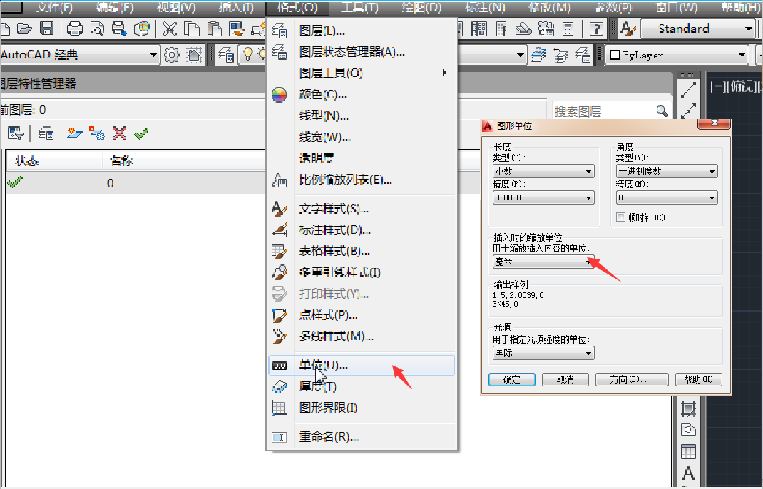Toggle the 顺时针 (clockwise) checkbox
This screenshot has width=763, height=489.
[x=620, y=217]
